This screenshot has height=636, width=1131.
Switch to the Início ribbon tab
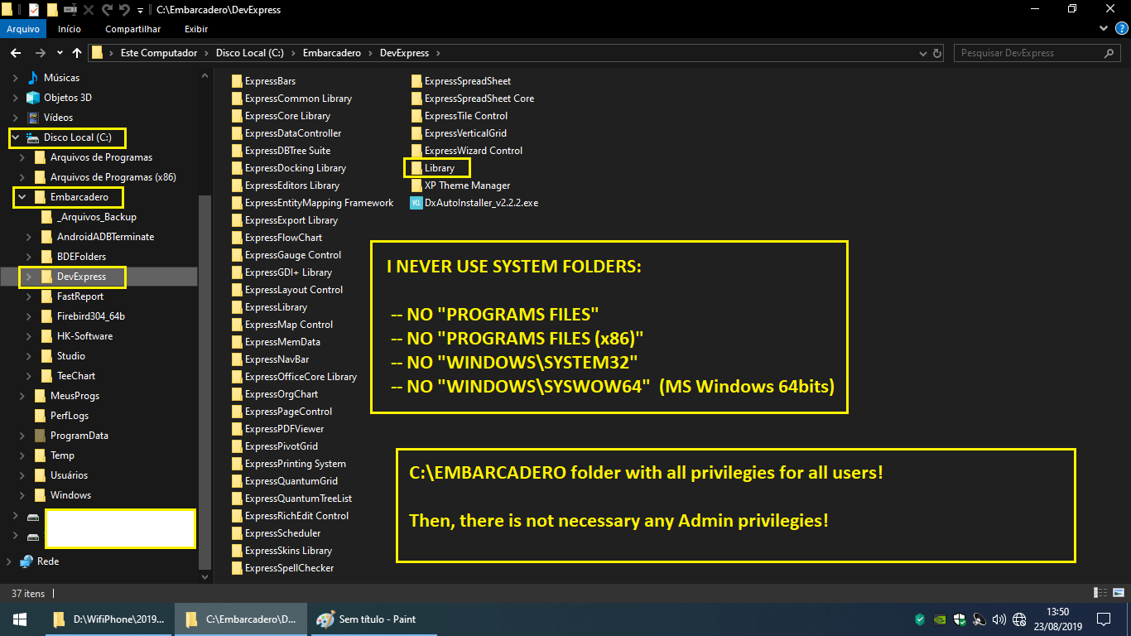click(70, 29)
